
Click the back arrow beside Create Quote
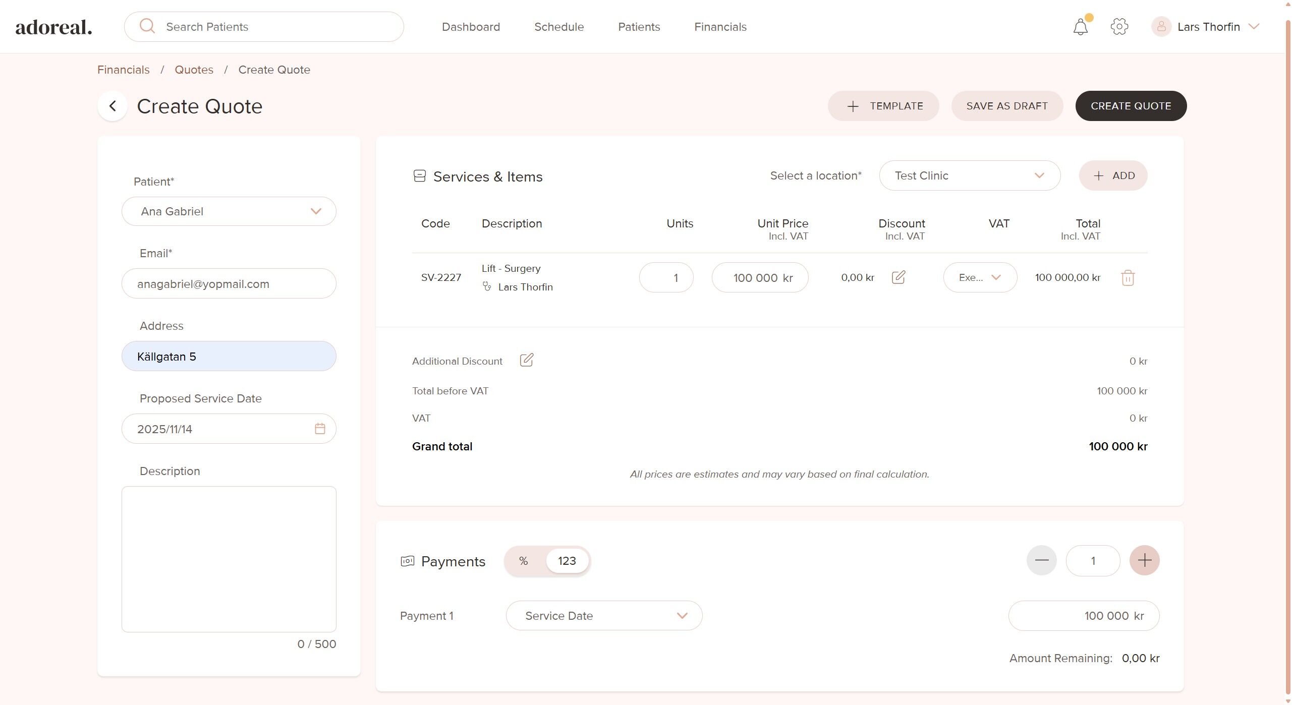[x=113, y=106]
